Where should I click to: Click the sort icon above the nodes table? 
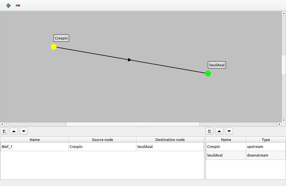210,131
